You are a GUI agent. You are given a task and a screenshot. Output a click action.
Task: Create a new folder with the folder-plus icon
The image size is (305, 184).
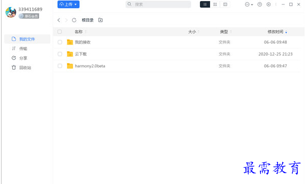(x=100, y=20)
